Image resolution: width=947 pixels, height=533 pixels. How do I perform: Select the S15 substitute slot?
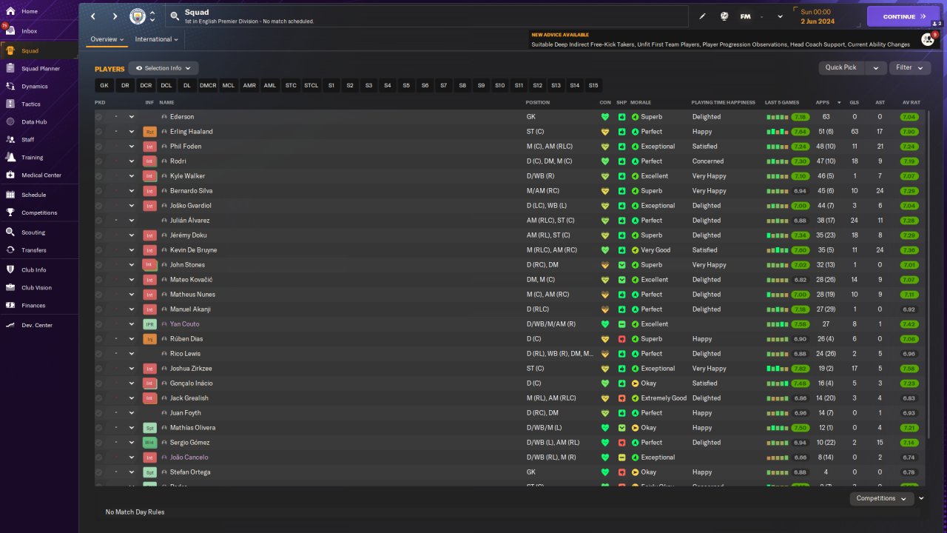[593, 85]
